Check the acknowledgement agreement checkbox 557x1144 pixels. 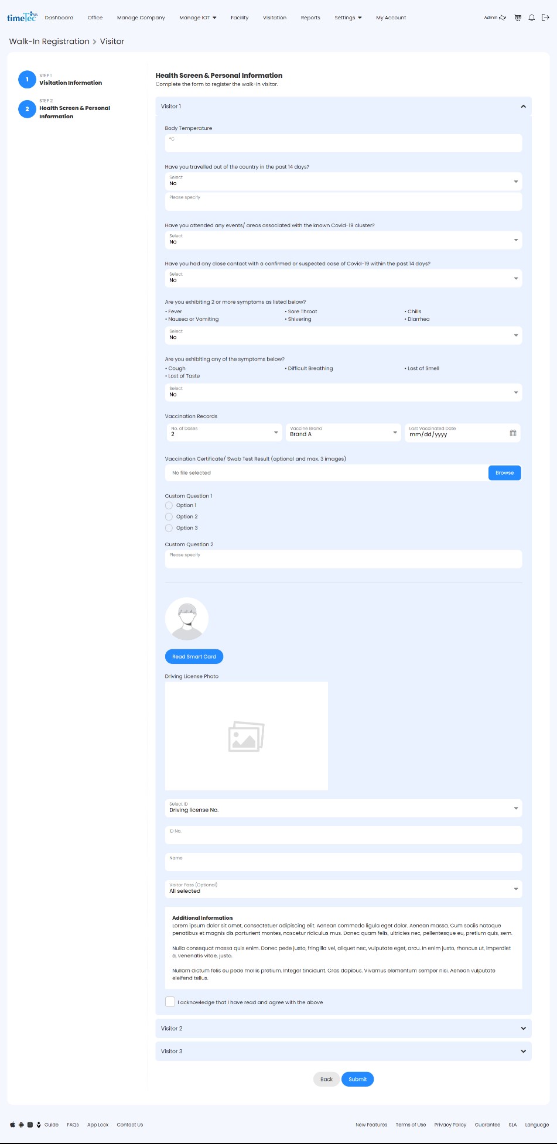(170, 1002)
